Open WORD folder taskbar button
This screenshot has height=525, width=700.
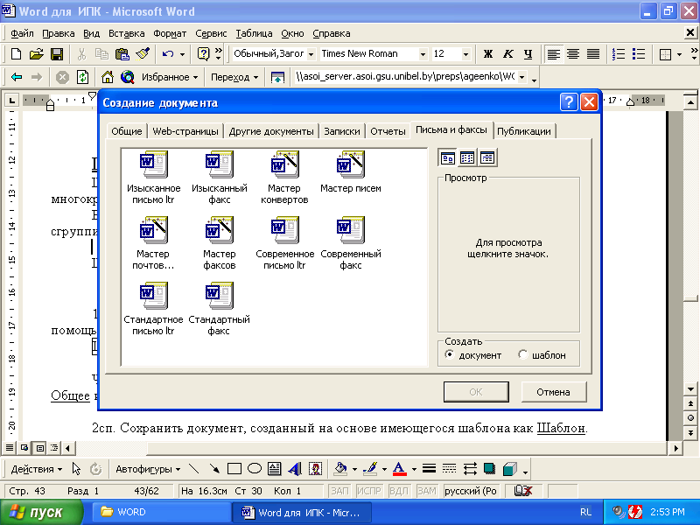(161, 512)
